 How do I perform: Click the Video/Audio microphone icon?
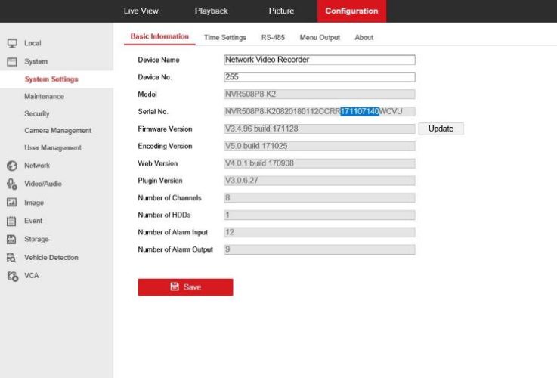(x=12, y=184)
